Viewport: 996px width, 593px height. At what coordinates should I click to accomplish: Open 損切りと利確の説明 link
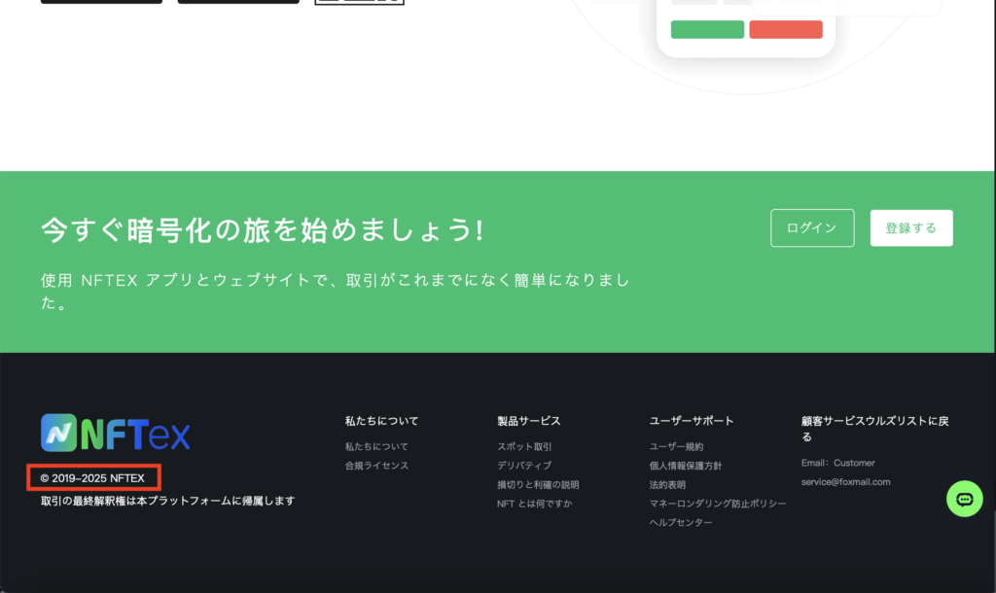537,485
